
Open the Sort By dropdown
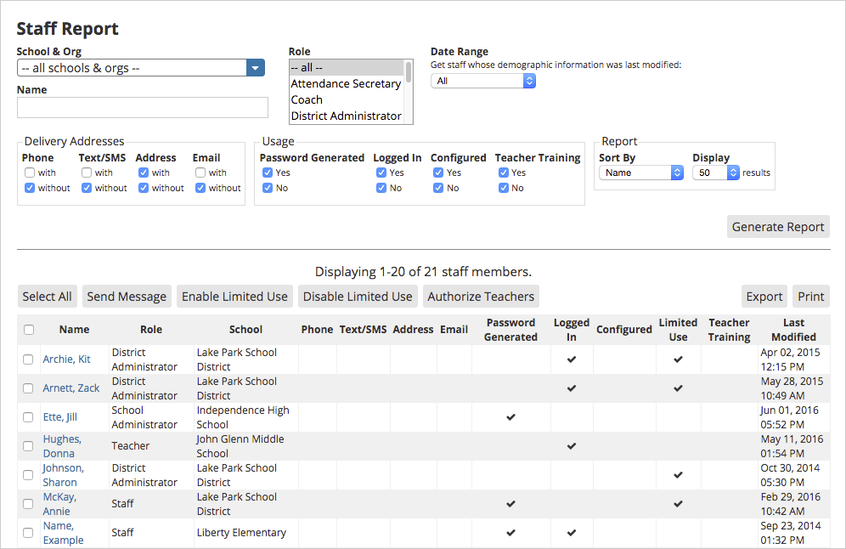pos(640,172)
